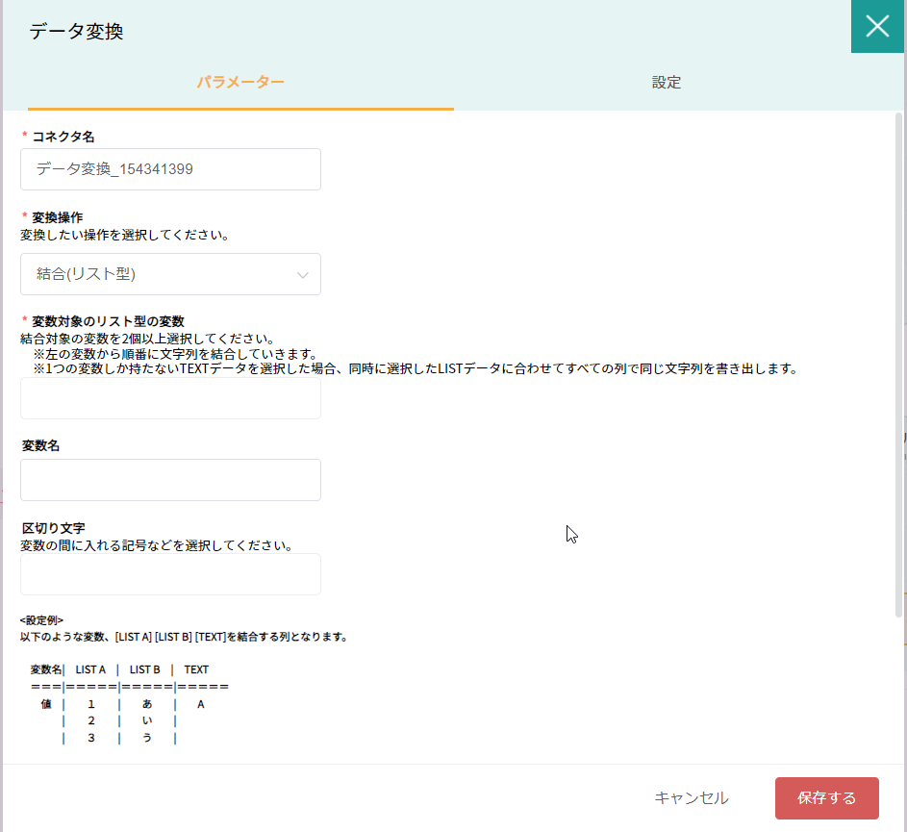The image size is (907, 832).
Task: Click the コネクタ名 input field
Action: click(x=170, y=169)
